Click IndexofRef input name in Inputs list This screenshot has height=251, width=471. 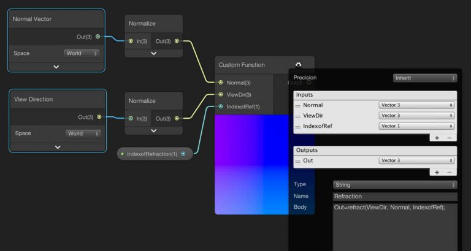(318, 126)
